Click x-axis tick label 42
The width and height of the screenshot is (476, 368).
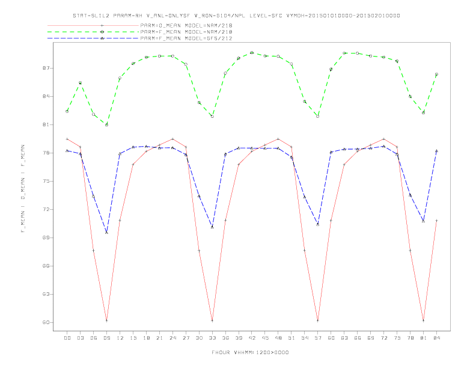coord(252,338)
